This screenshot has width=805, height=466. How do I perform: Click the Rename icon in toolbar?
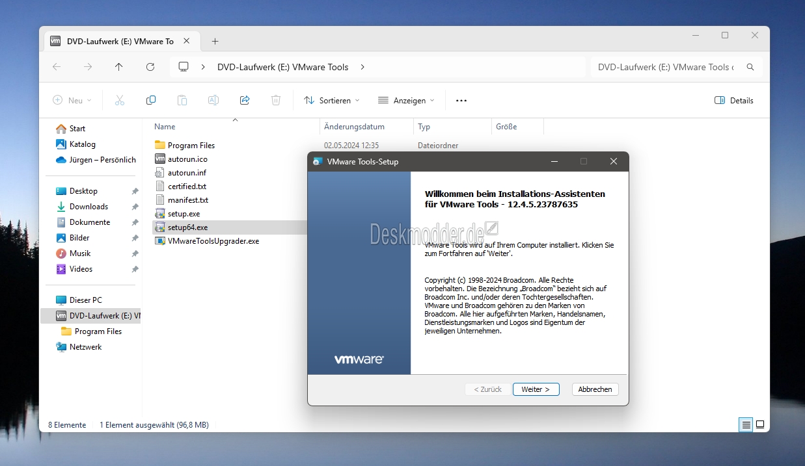(213, 100)
